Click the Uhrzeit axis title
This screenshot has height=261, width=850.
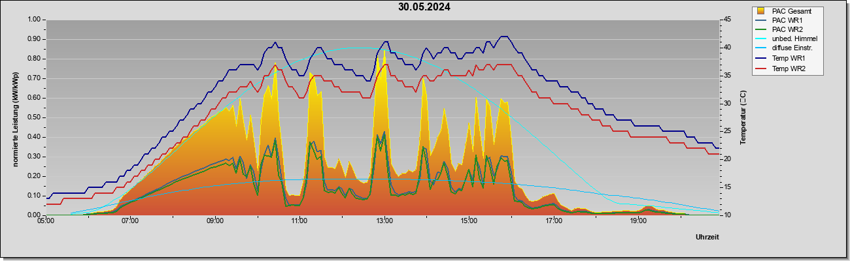[x=707, y=238]
